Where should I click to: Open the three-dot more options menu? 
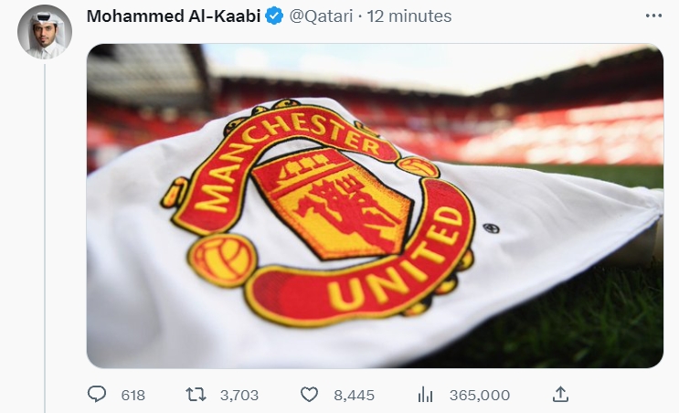point(653,16)
